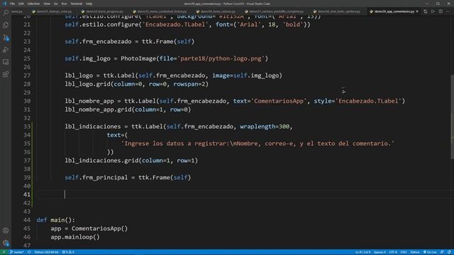The height and width of the screenshot is (255, 454).
Task: Click the synchronize changes icon in status bar
Action: [29, 252]
